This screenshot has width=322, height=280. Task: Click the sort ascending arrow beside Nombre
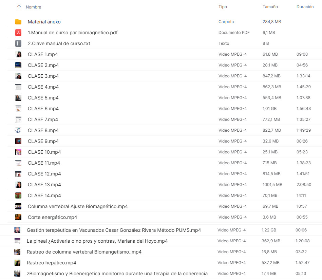click(19, 7)
